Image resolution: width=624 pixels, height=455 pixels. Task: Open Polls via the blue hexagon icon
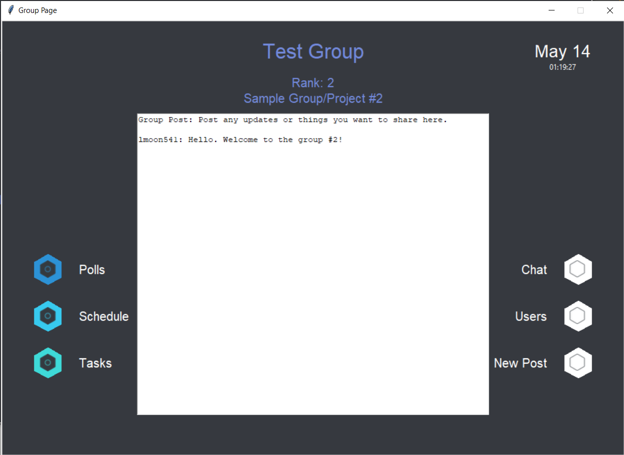[x=47, y=270]
